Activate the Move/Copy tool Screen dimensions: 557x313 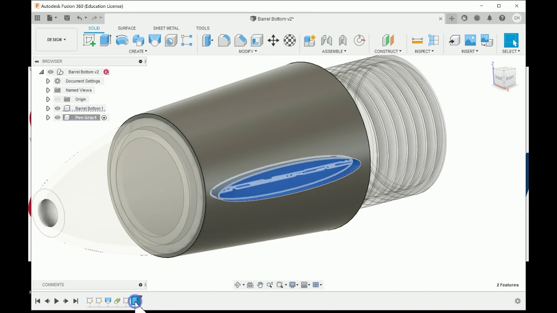273,40
